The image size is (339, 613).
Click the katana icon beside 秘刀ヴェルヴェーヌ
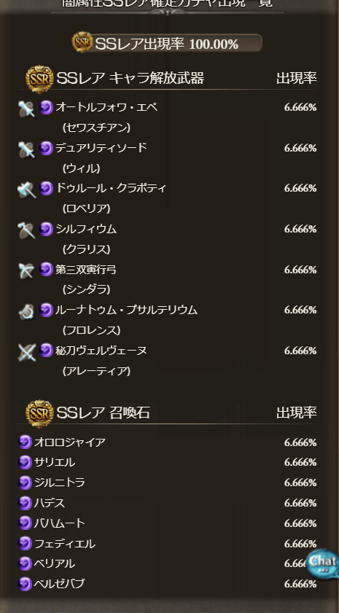[x=26, y=352]
